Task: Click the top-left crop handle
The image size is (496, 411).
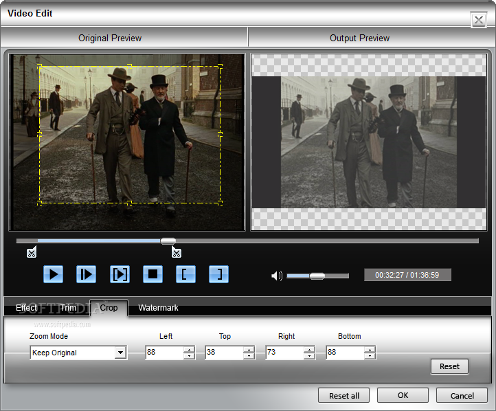Action: pyautogui.click(x=40, y=66)
